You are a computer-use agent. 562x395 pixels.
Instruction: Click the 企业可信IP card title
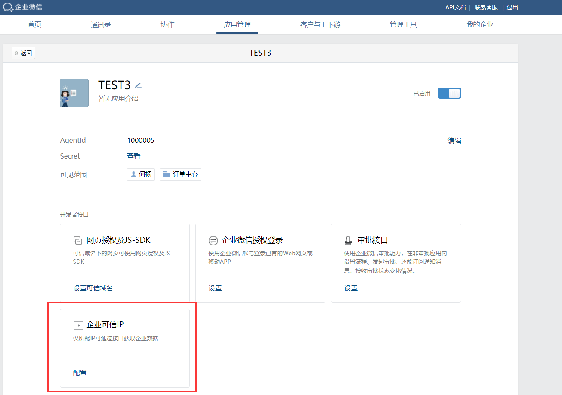(x=105, y=325)
